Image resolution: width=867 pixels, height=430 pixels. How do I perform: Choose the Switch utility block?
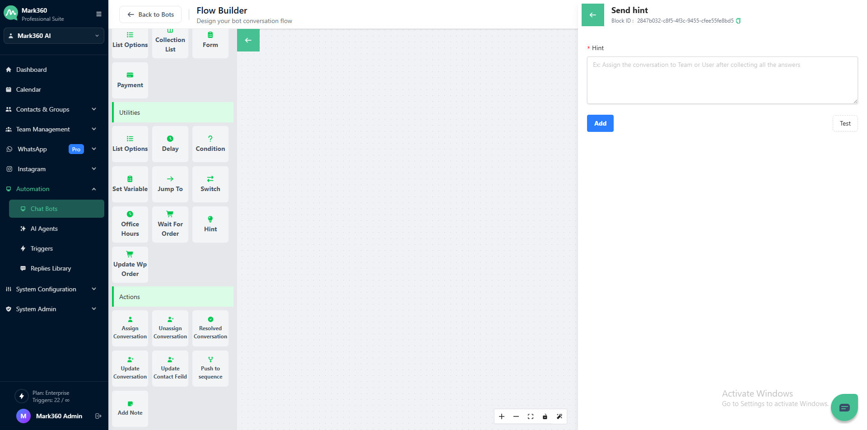210,184
